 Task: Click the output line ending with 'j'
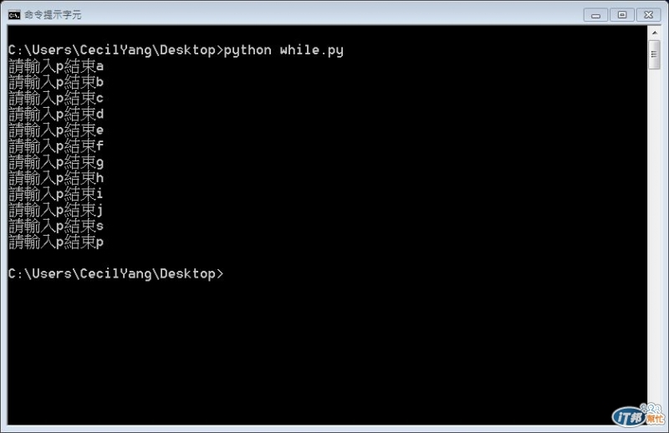pos(56,210)
